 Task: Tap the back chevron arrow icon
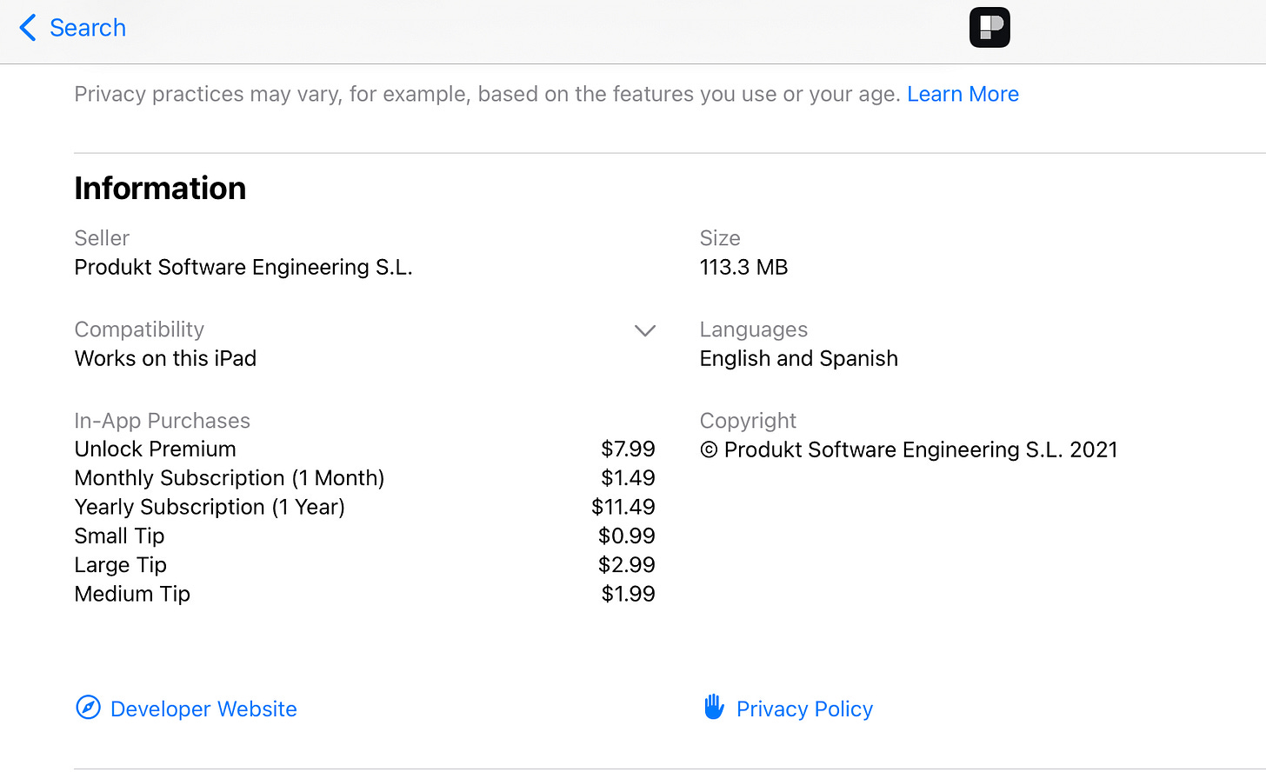28,28
